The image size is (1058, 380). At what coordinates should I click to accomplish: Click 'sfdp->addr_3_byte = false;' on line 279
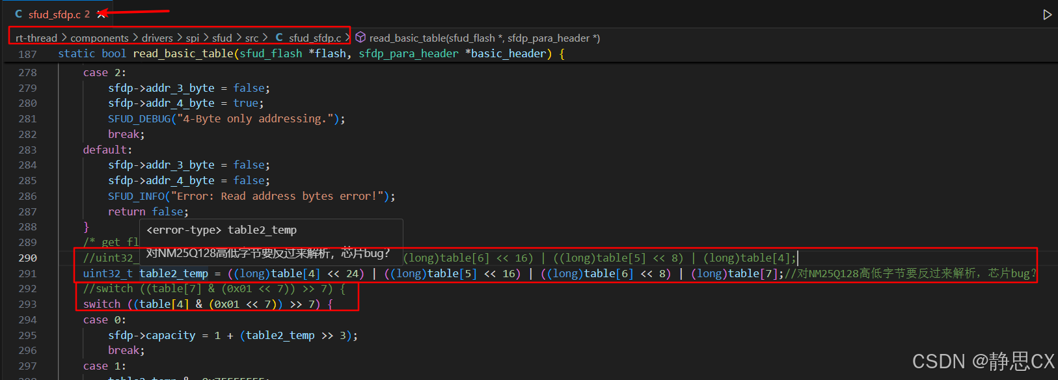(x=189, y=88)
